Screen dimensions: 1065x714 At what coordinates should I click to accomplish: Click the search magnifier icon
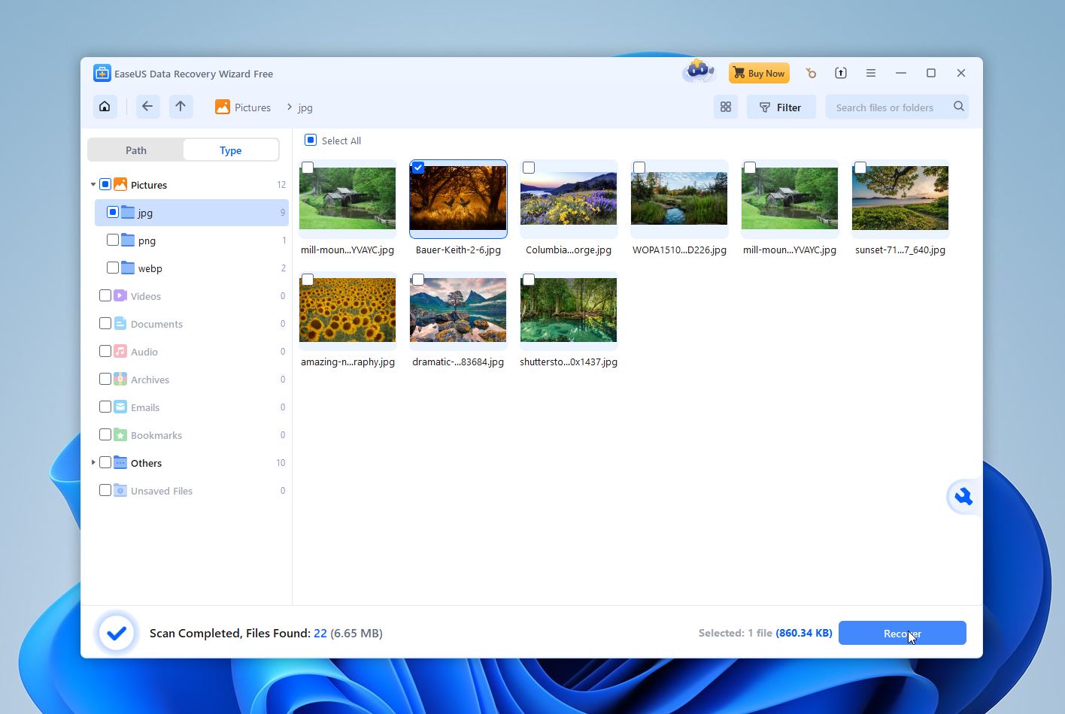(958, 107)
